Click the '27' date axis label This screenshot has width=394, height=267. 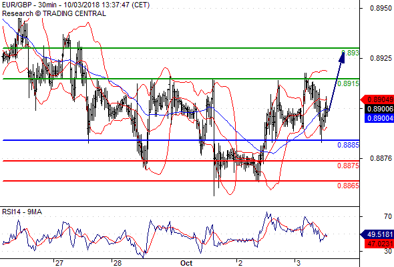[x=59, y=263]
